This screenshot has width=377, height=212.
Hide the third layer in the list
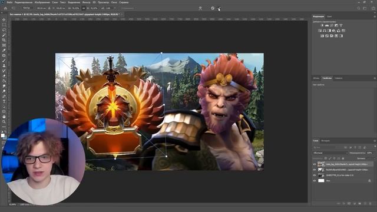point(314,175)
